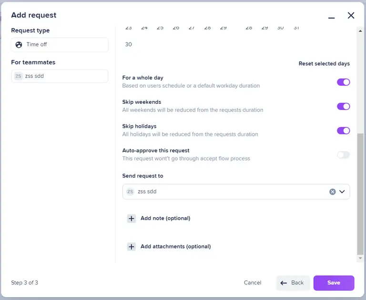Image resolution: width=366 pixels, height=300 pixels.
Task: Close the Add request dialog
Action: tap(351, 15)
